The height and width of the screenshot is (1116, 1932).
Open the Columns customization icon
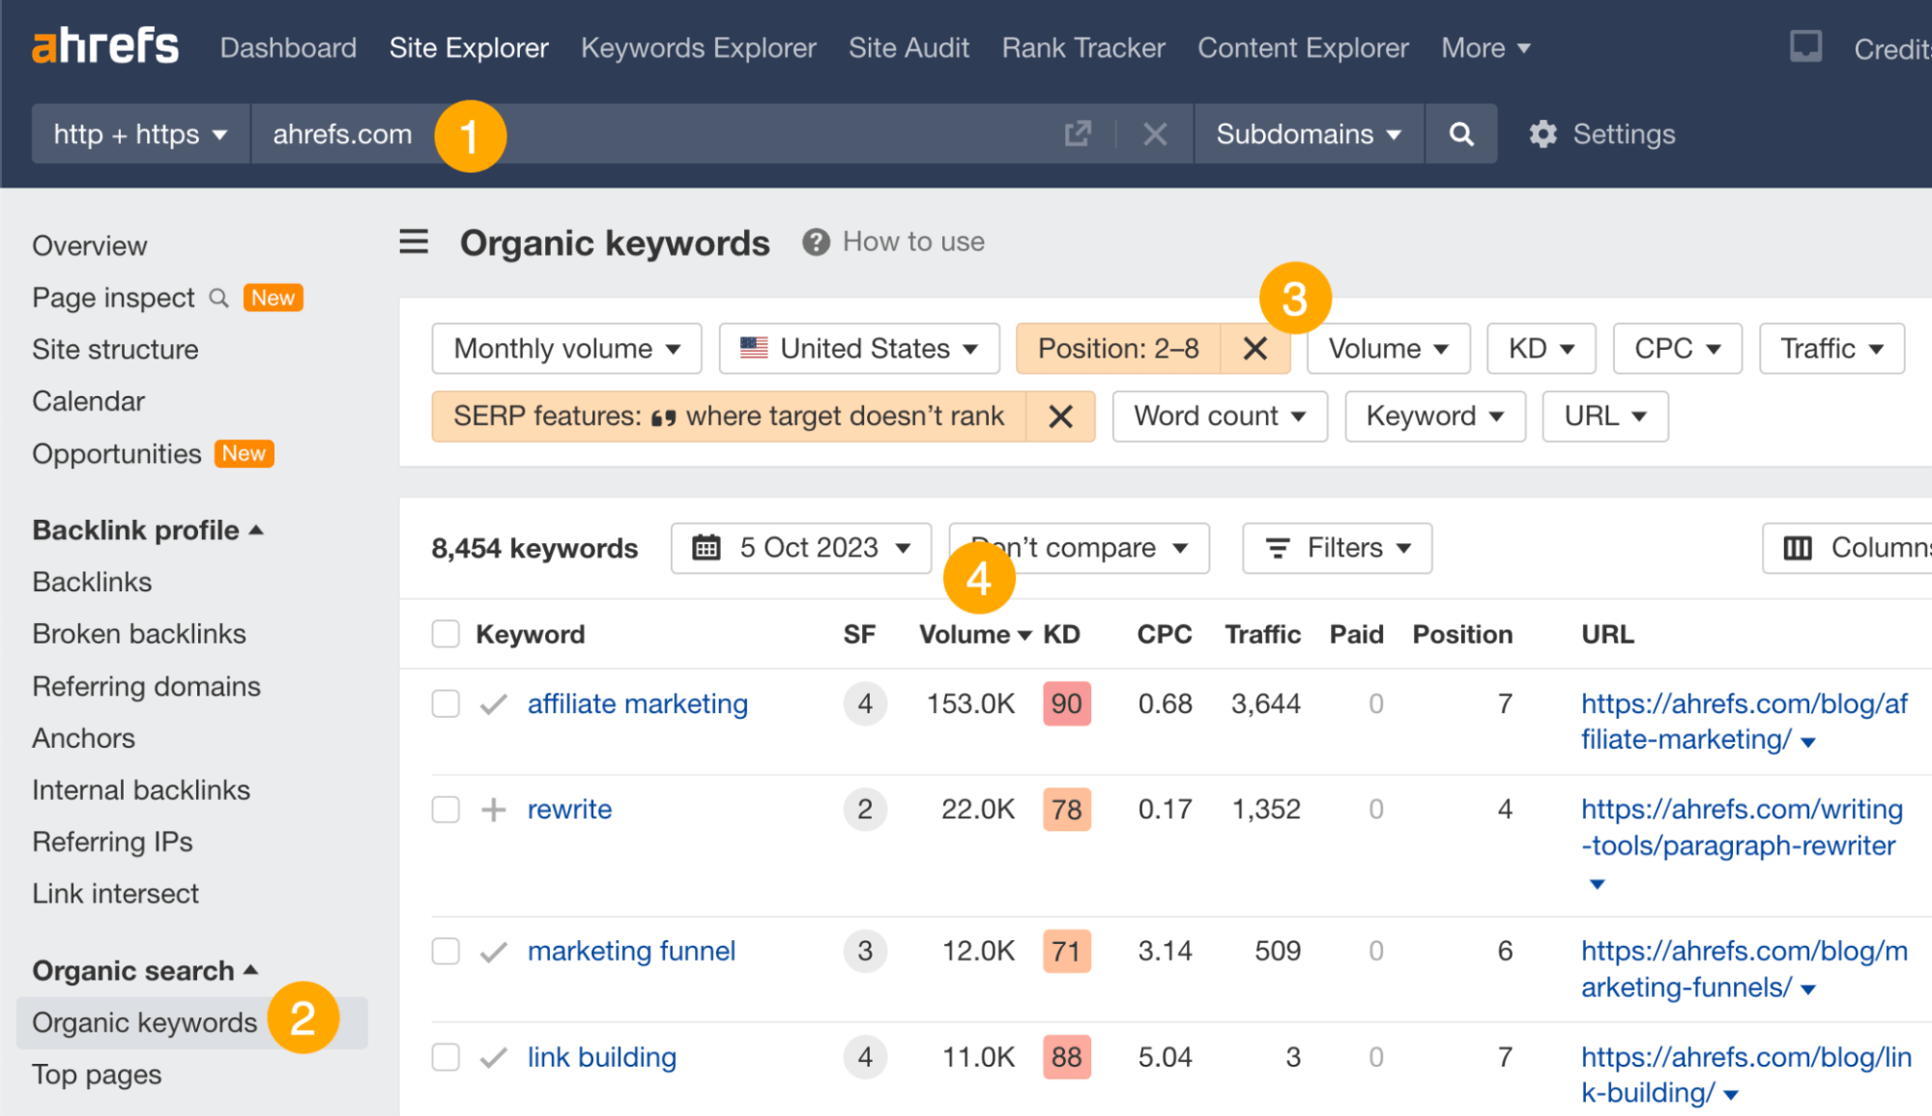(x=1797, y=548)
